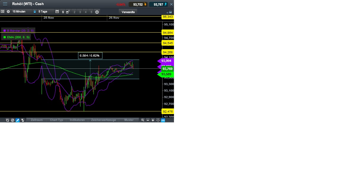Open the Zeichenwerkzeuge menu
This screenshot has height=192, width=342.
pyautogui.click(x=103, y=120)
